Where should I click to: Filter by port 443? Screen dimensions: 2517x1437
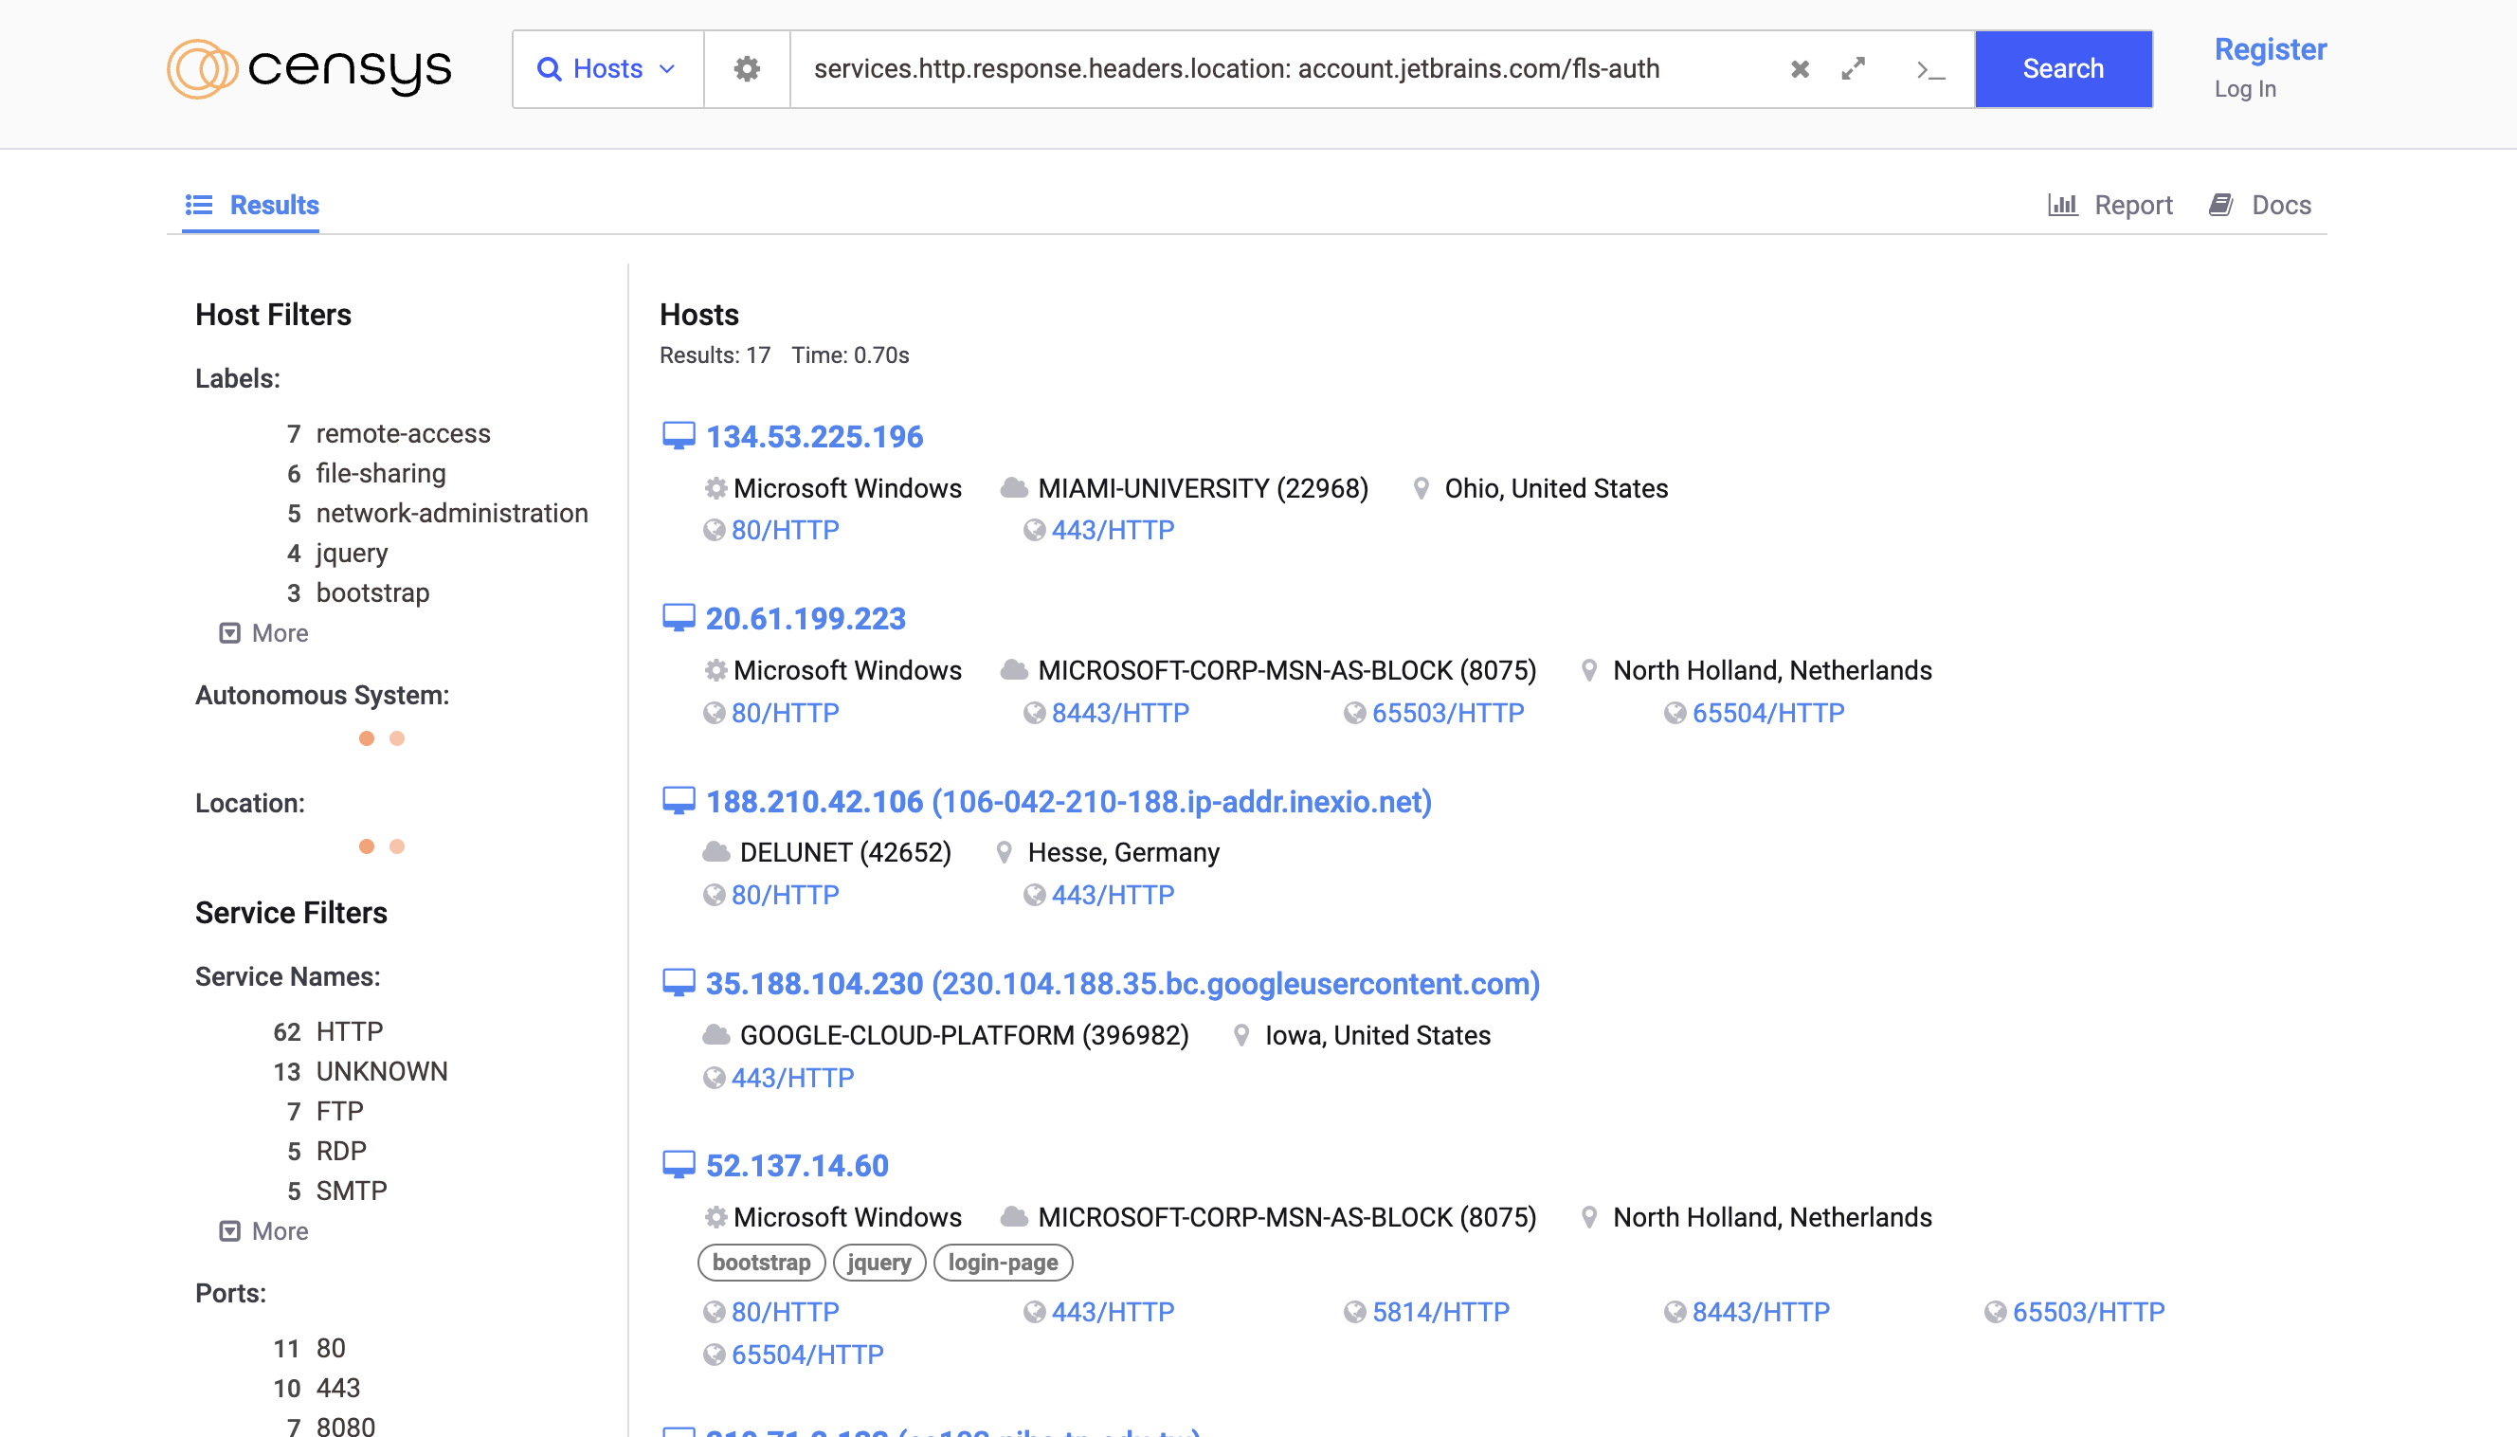(x=337, y=1389)
